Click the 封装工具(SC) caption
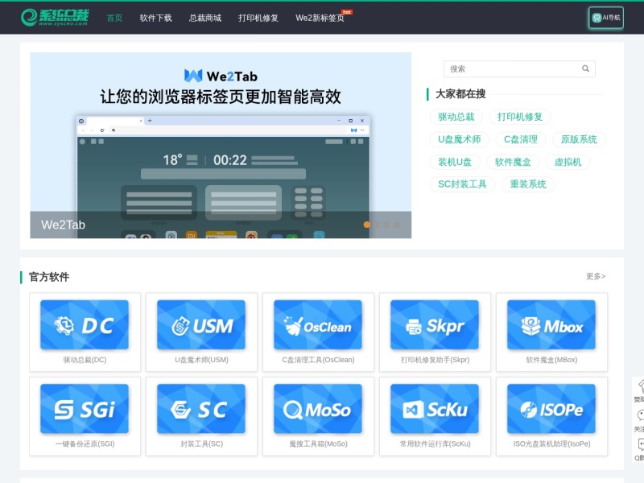The height and width of the screenshot is (483, 644). [202, 444]
